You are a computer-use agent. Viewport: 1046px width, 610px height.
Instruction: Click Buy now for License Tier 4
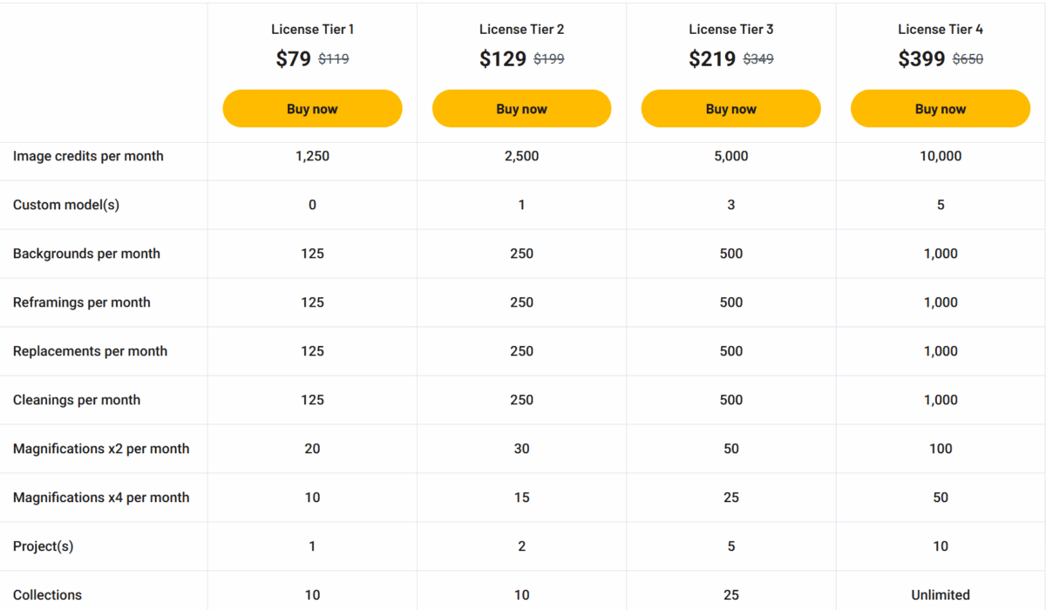(940, 109)
